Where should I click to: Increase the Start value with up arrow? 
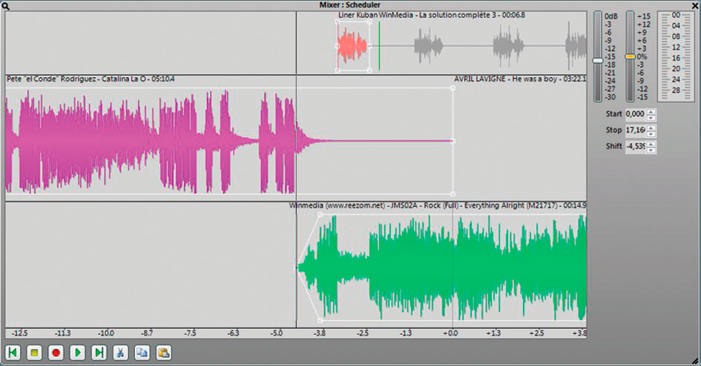(x=651, y=112)
